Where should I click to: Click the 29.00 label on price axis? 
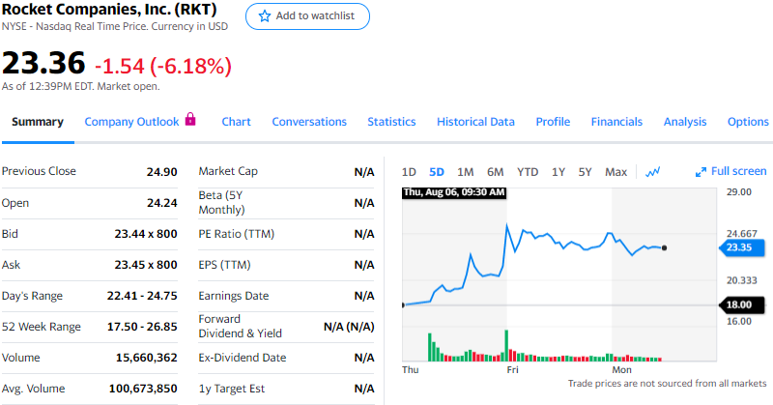(x=739, y=192)
